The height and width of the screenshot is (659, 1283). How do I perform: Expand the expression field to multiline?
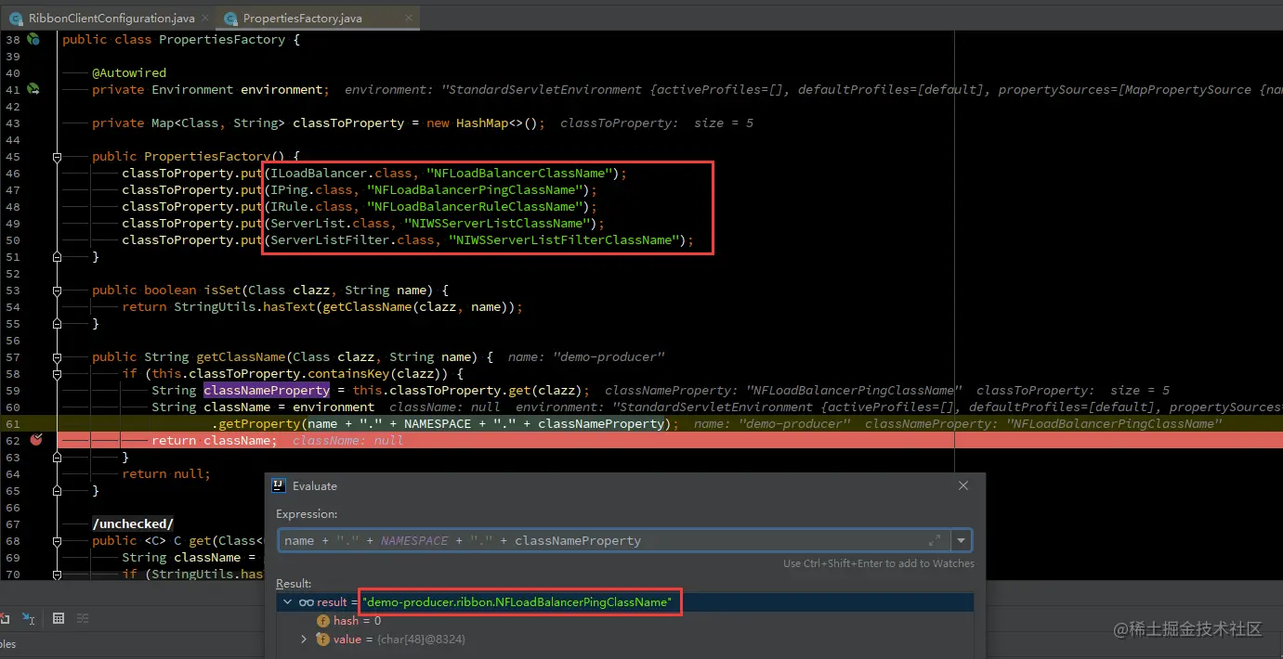point(935,540)
